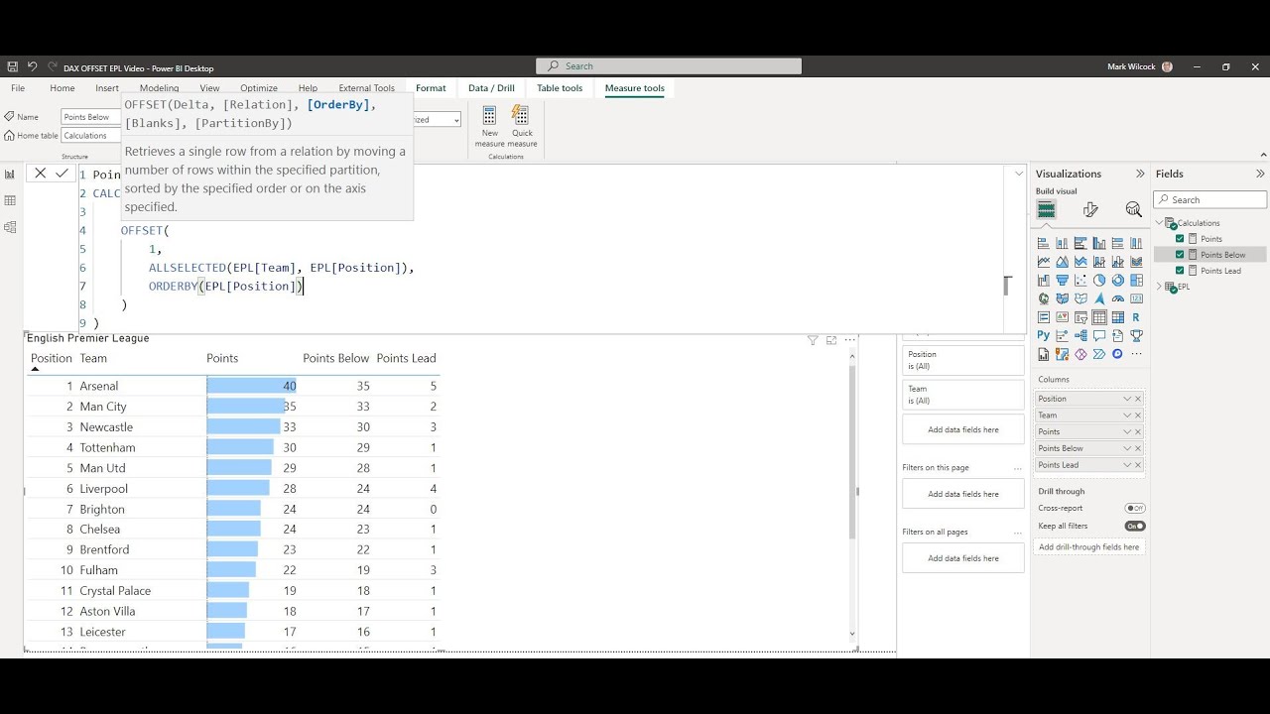1270x714 pixels.
Task: Open the Points Lead column field dropdown
Action: click(1127, 465)
